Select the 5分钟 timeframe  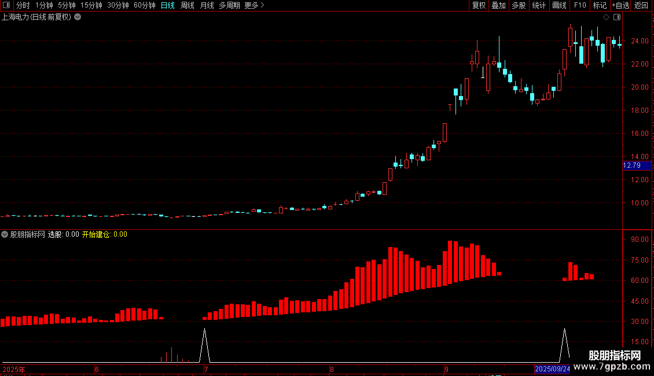[67, 5]
